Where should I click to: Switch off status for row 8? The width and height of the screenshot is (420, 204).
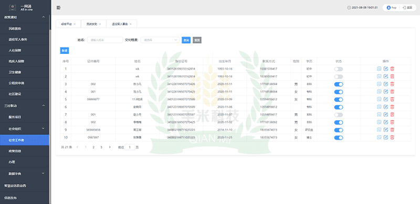339,122
